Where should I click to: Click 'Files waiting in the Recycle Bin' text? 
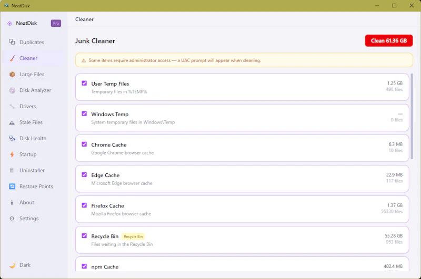point(122,244)
